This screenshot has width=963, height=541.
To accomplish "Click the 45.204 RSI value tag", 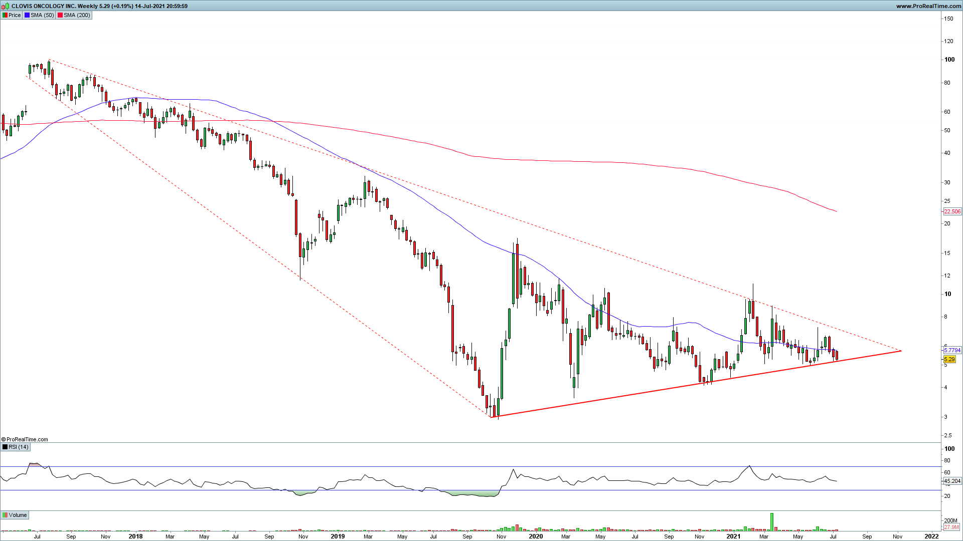I will point(952,481).
